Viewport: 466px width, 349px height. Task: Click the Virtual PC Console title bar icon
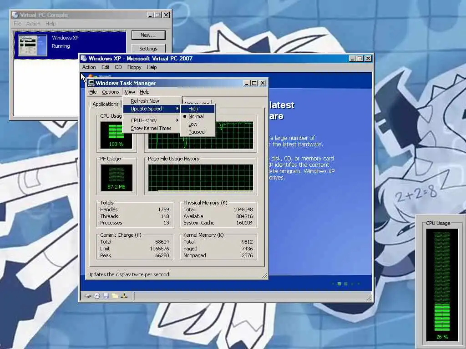coord(15,15)
